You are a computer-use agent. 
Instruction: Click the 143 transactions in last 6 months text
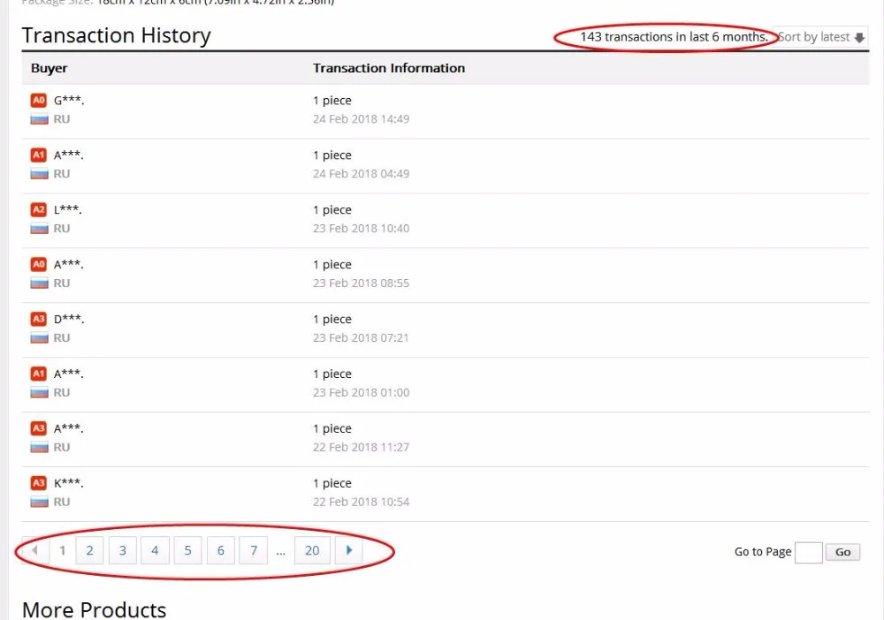pyautogui.click(x=674, y=37)
